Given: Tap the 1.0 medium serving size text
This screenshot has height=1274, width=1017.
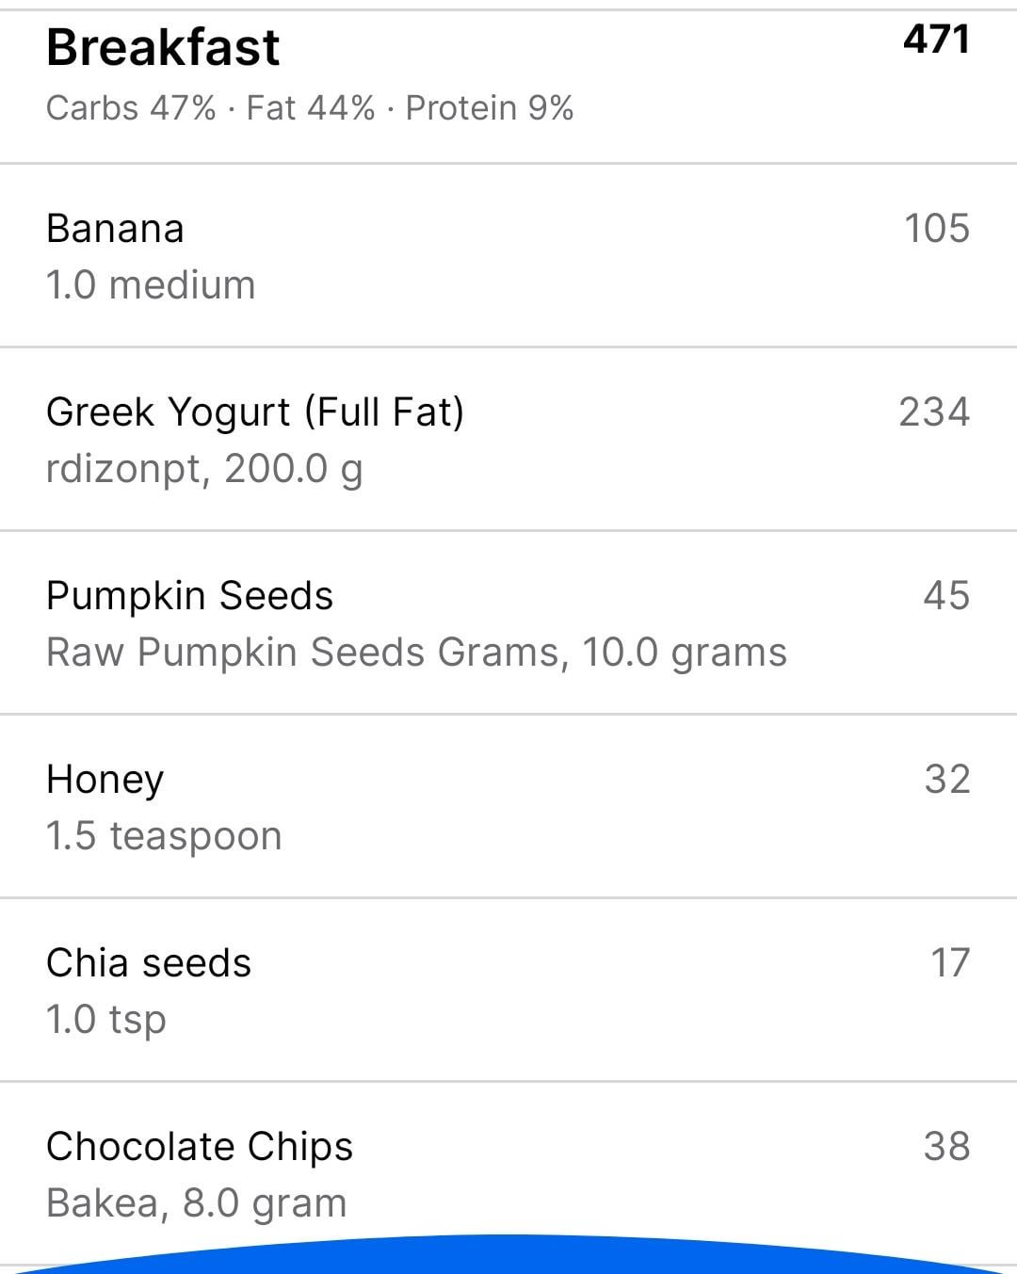Looking at the screenshot, I should click(x=151, y=284).
